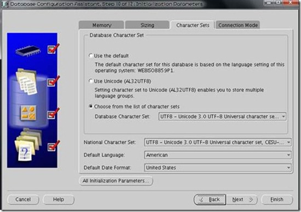The height and width of the screenshot is (212, 301).
Task: Select the Use the default radio button
Action: click(91, 56)
